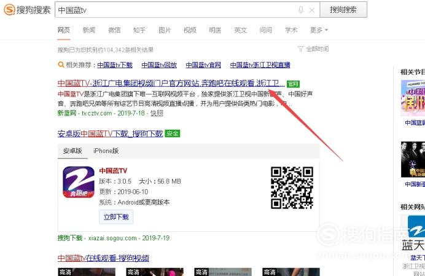This screenshot has width=425, height=276.
Task: Click the first related program thumbnail in sidebar
Action: click(x=413, y=98)
